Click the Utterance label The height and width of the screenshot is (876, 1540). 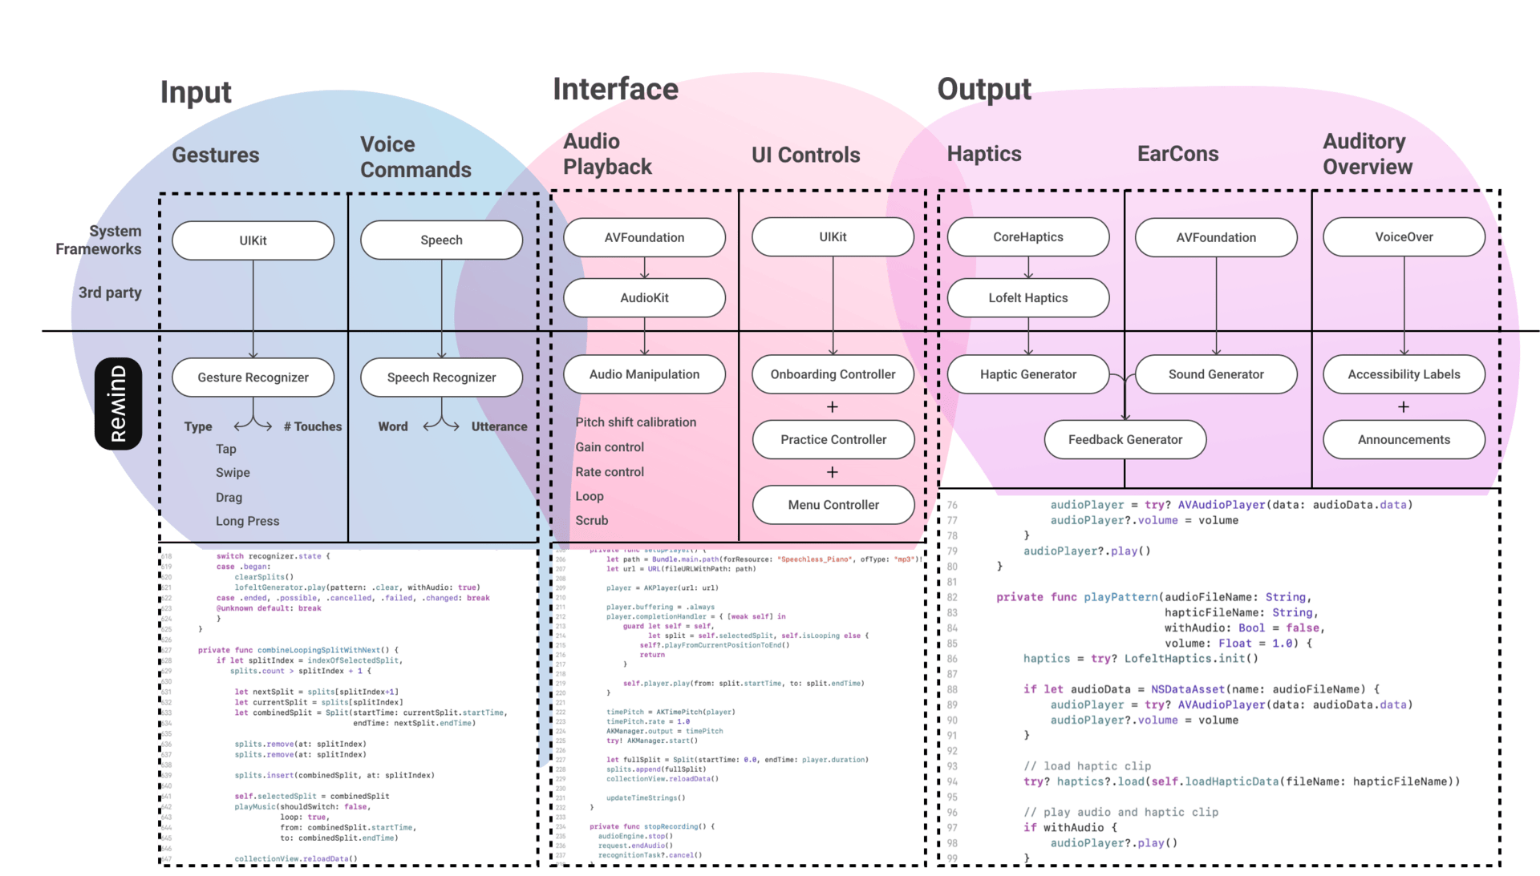tap(499, 426)
